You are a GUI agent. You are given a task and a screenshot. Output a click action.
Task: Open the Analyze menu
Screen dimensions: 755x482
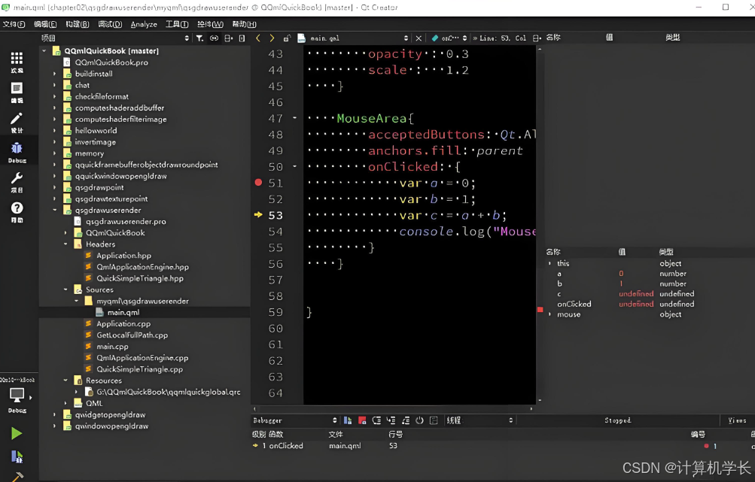[x=144, y=24]
